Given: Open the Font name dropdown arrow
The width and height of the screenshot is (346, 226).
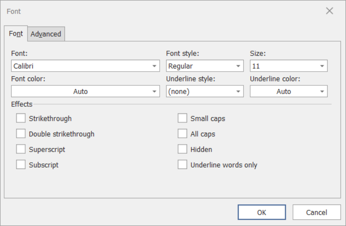Looking at the screenshot, I should [x=154, y=66].
